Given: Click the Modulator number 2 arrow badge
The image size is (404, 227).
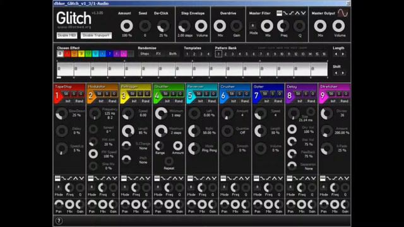Looking at the screenshot, I should [91, 96].
